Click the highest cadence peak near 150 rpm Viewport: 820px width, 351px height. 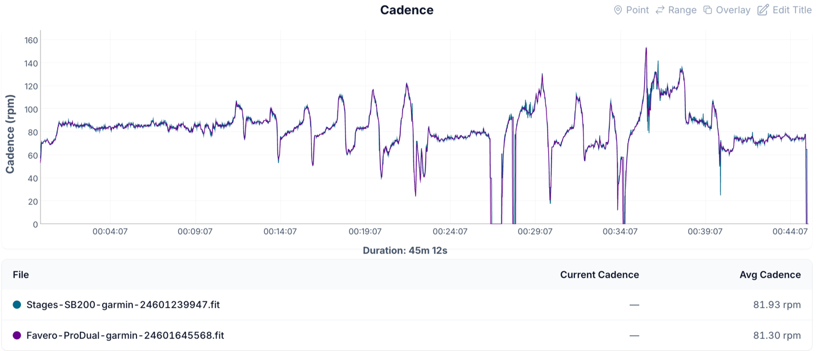pos(646,48)
